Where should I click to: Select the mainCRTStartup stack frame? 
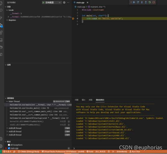(38, 118)
